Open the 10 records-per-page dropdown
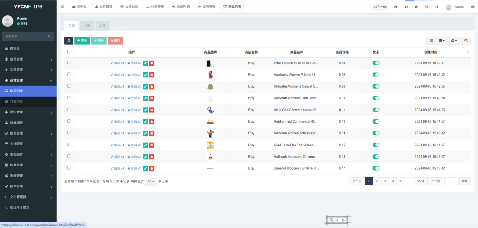 click(x=150, y=181)
